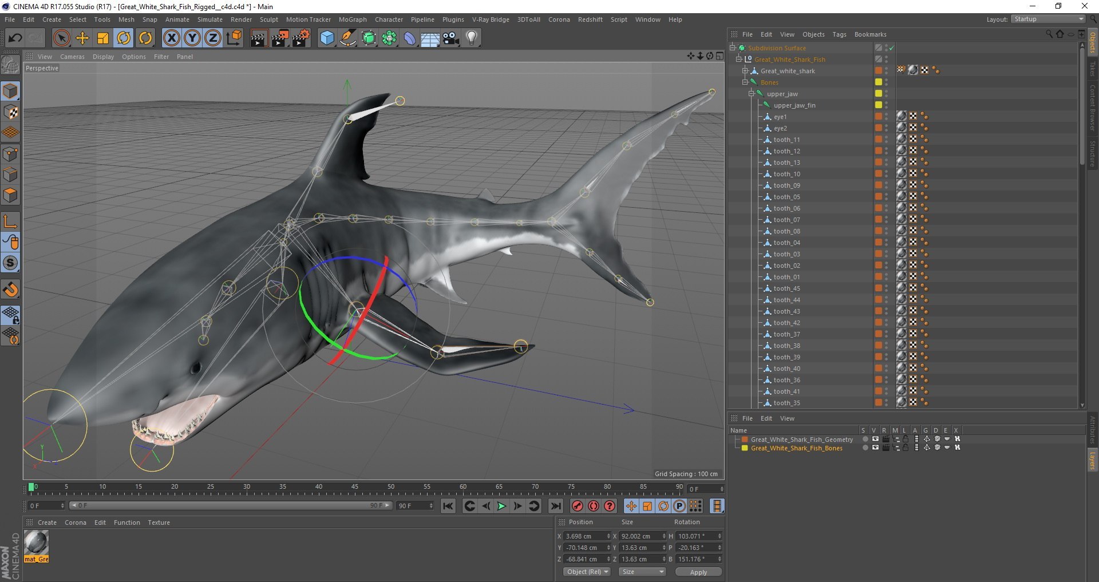1099x582 pixels.
Task: Select Polygons mode icon
Action: tap(10, 196)
